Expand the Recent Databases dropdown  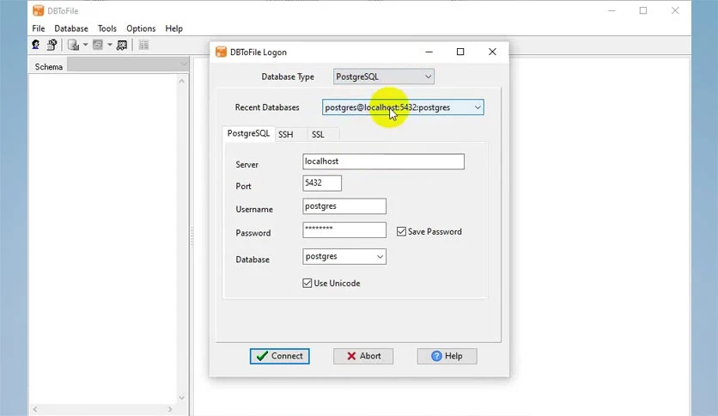coord(478,107)
